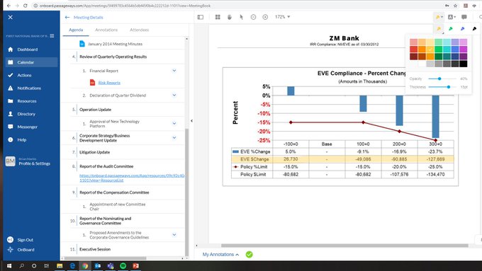Click the red Risk Reports PDF icon
This screenshot has width=482, height=271.
click(x=92, y=82)
